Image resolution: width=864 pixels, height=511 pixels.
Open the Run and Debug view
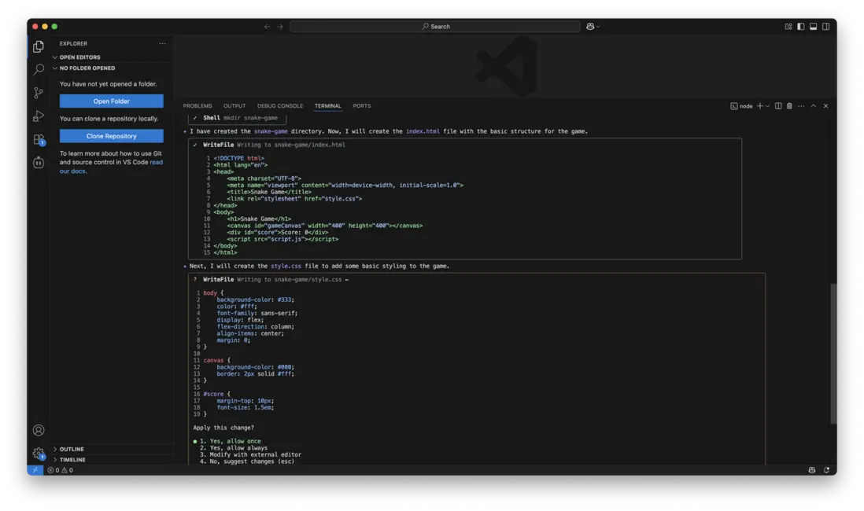click(x=38, y=116)
